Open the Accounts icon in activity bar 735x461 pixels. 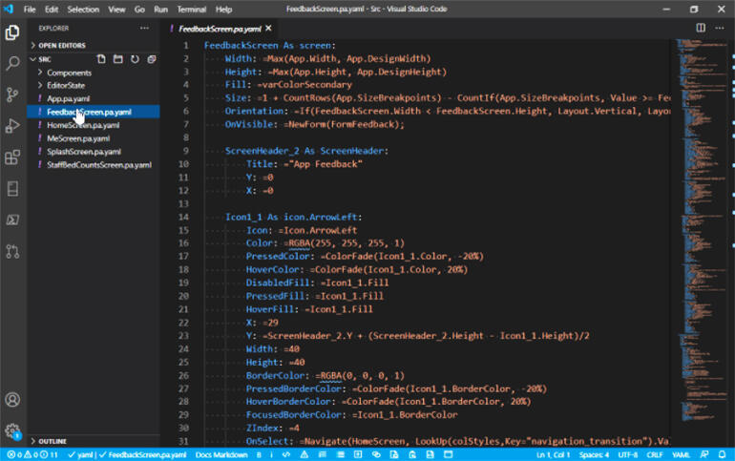coord(13,400)
